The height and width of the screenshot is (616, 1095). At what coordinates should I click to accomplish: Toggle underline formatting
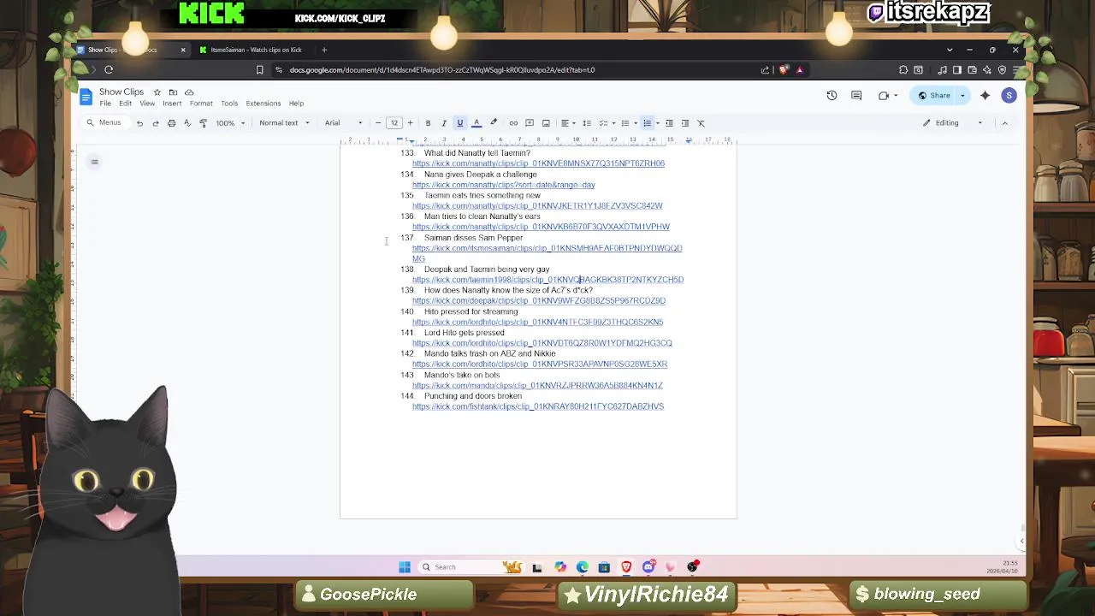(459, 123)
